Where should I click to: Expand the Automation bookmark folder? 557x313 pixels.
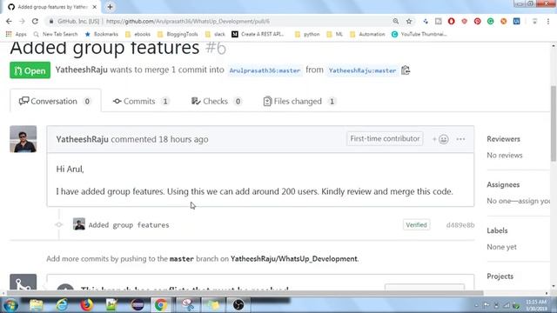pos(367,34)
